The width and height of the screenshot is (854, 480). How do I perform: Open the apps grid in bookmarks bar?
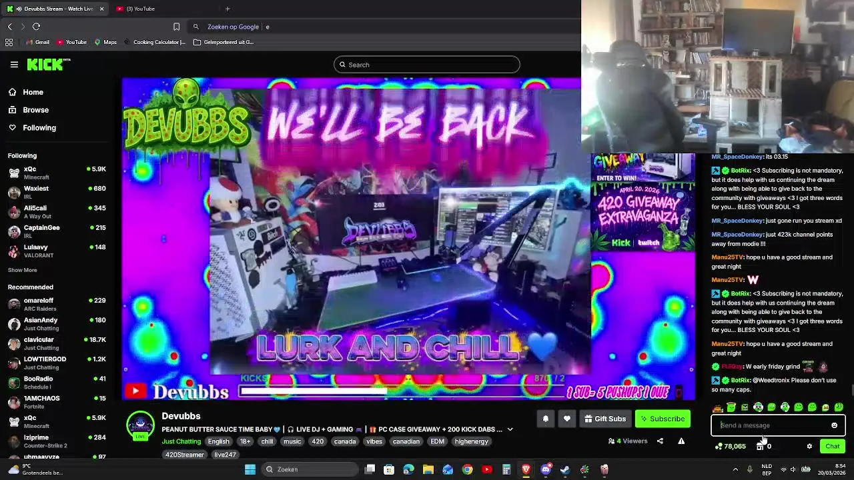click(9, 42)
